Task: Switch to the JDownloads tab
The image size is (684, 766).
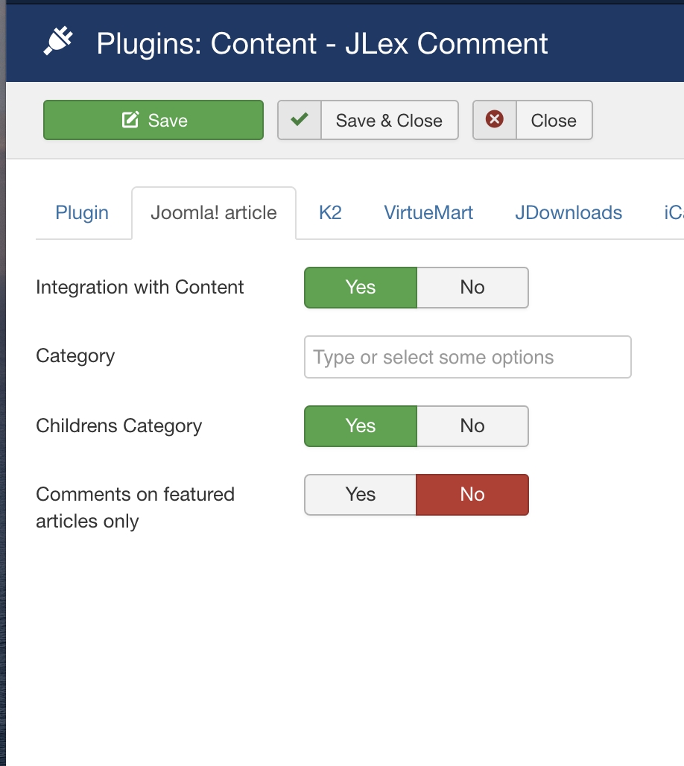Action: pyautogui.click(x=569, y=212)
